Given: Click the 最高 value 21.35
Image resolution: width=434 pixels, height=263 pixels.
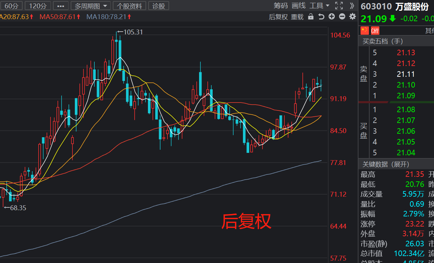Looking at the screenshot, I should [x=415, y=174].
